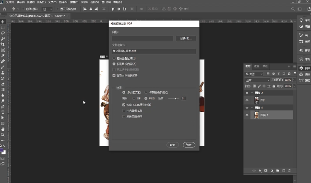This screenshot has height=183, width=311.
Task: Click the Cancel button in export dialog
Action: pyautogui.click(x=173, y=145)
